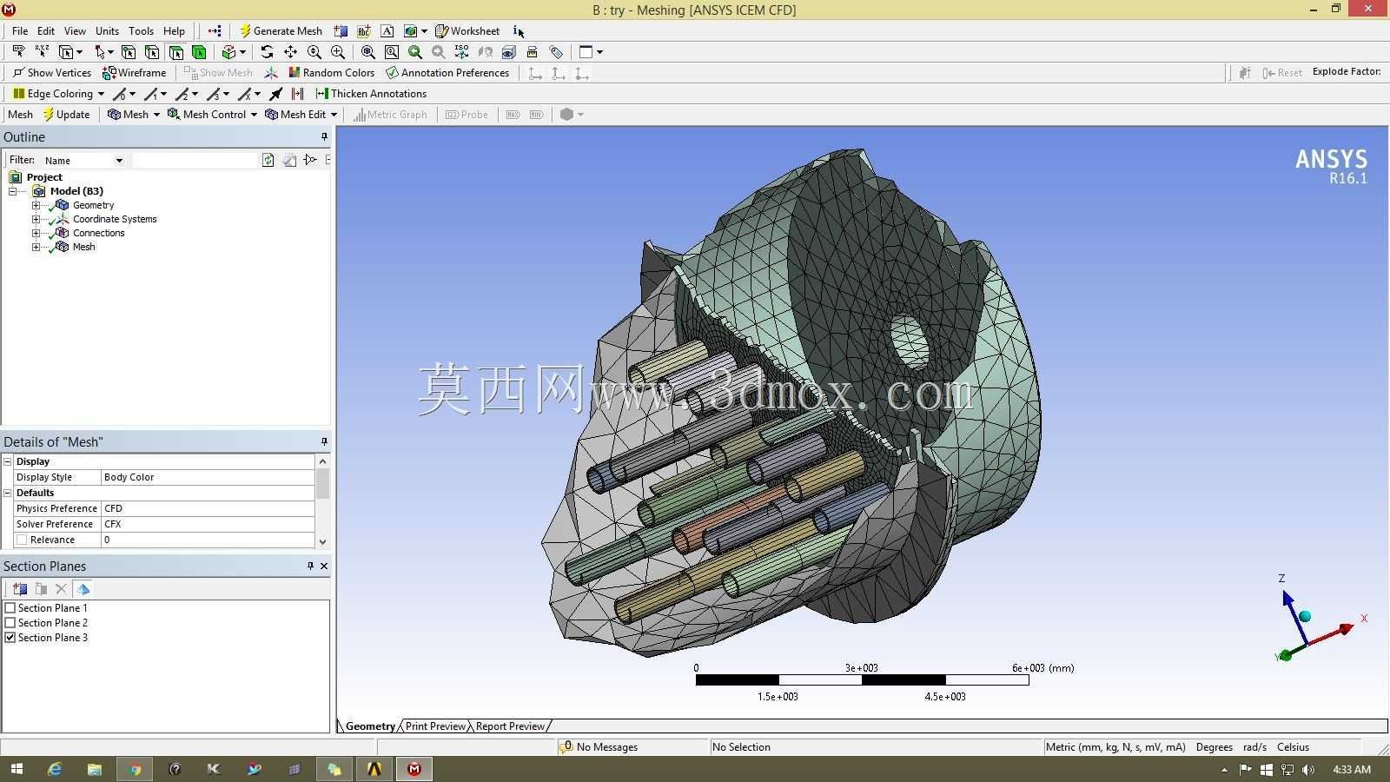
Task: Open Annotation Preferences
Action: [447, 73]
